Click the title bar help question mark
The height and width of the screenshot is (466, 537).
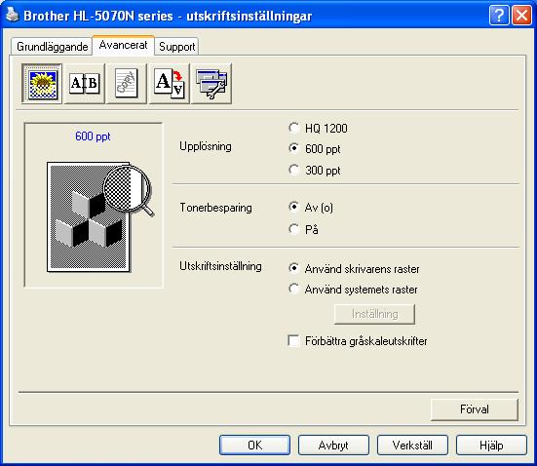[499, 16]
